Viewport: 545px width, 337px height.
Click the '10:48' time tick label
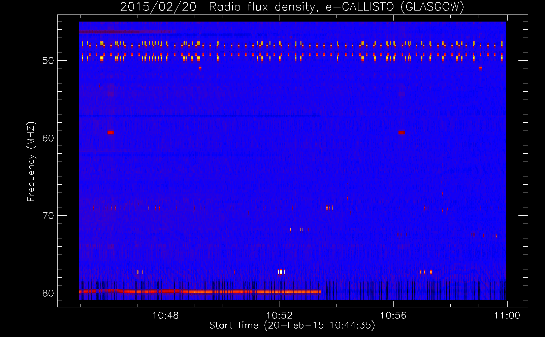[x=165, y=316]
